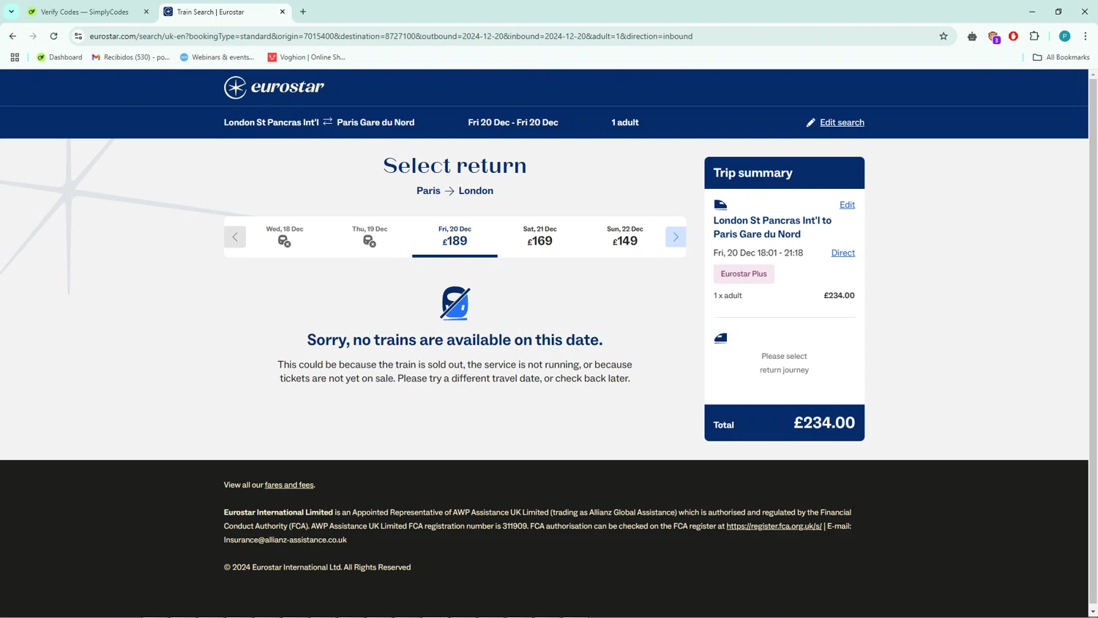Click the Insurance@allianz-assistance.co.uk email text
The height and width of the screenshot is (618, 1098).
[285, 540]
